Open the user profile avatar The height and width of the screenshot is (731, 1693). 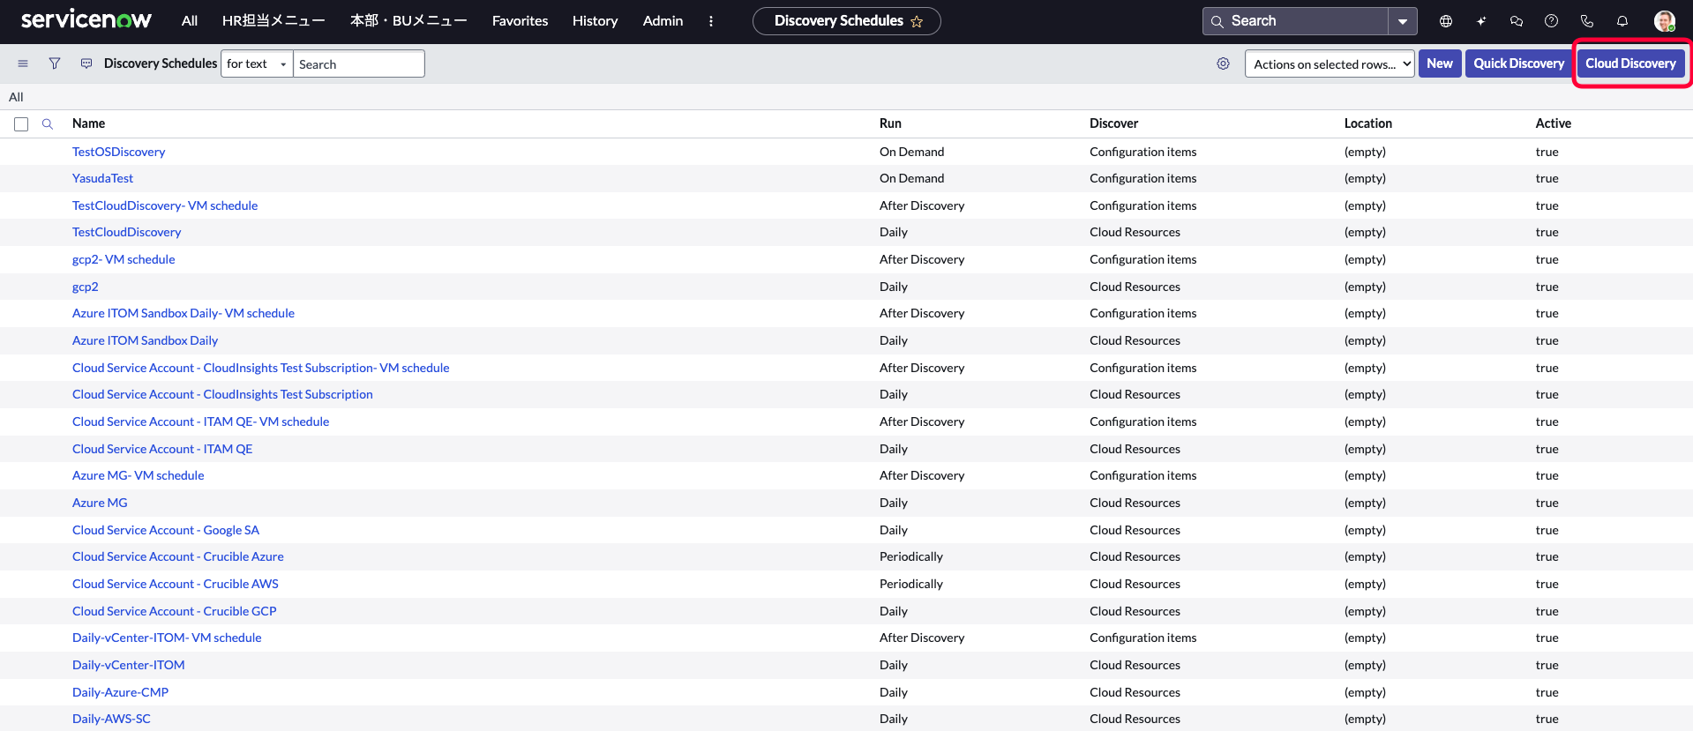1664,21
